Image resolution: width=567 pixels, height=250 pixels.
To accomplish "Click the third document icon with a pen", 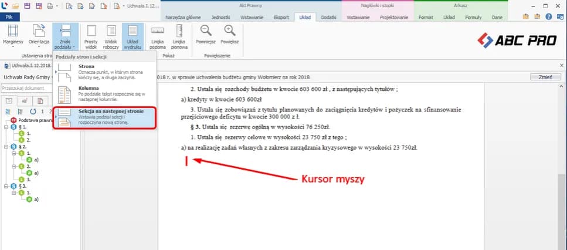I will [92, 6].
